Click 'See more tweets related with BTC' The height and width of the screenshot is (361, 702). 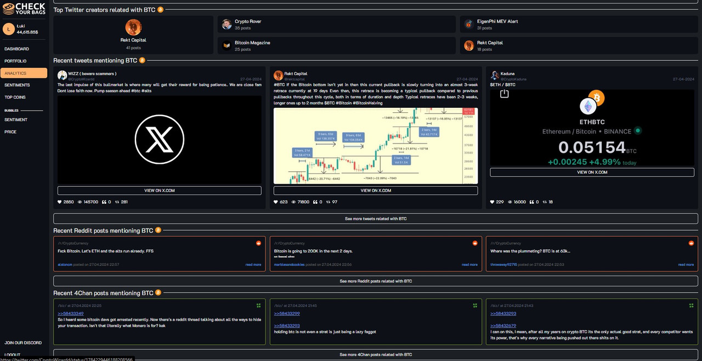point(376,219)
